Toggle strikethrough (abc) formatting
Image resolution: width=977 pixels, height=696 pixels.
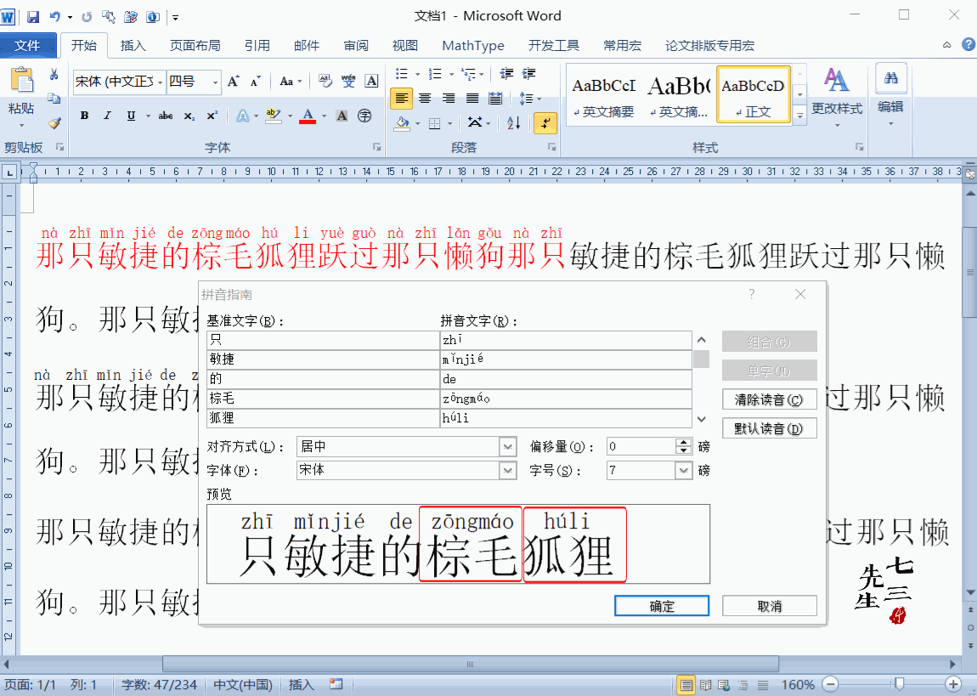165,116
